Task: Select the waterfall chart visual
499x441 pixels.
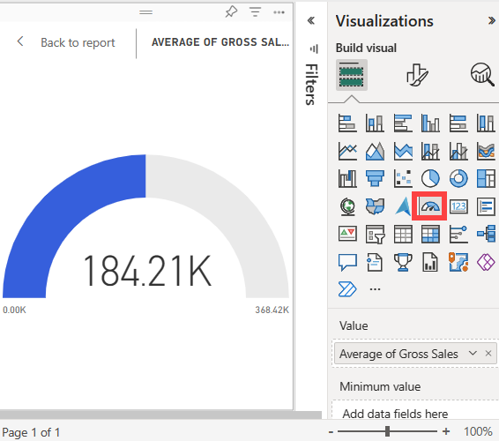Action: coord(347,178)
